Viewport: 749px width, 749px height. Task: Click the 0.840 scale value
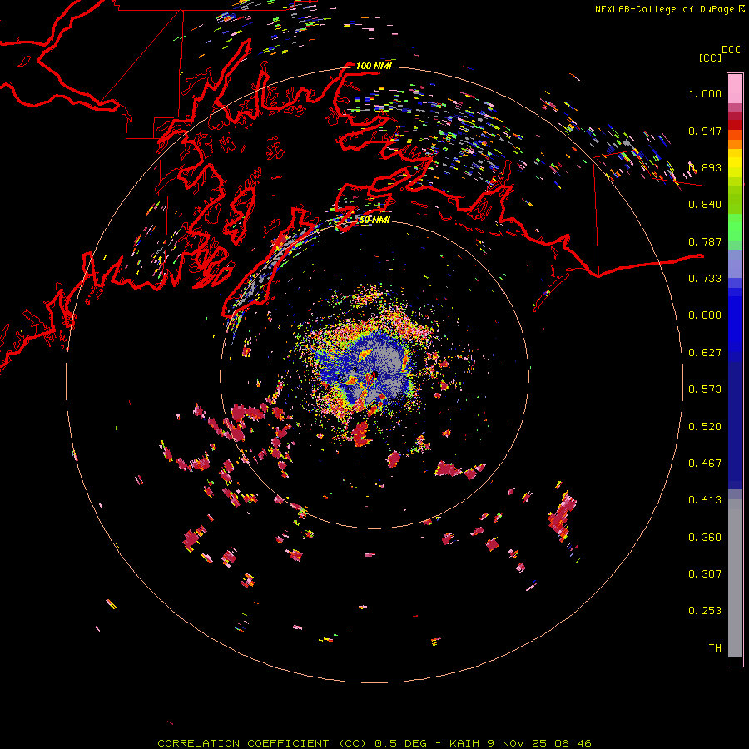pyautogui.click(x=705, y=205)
